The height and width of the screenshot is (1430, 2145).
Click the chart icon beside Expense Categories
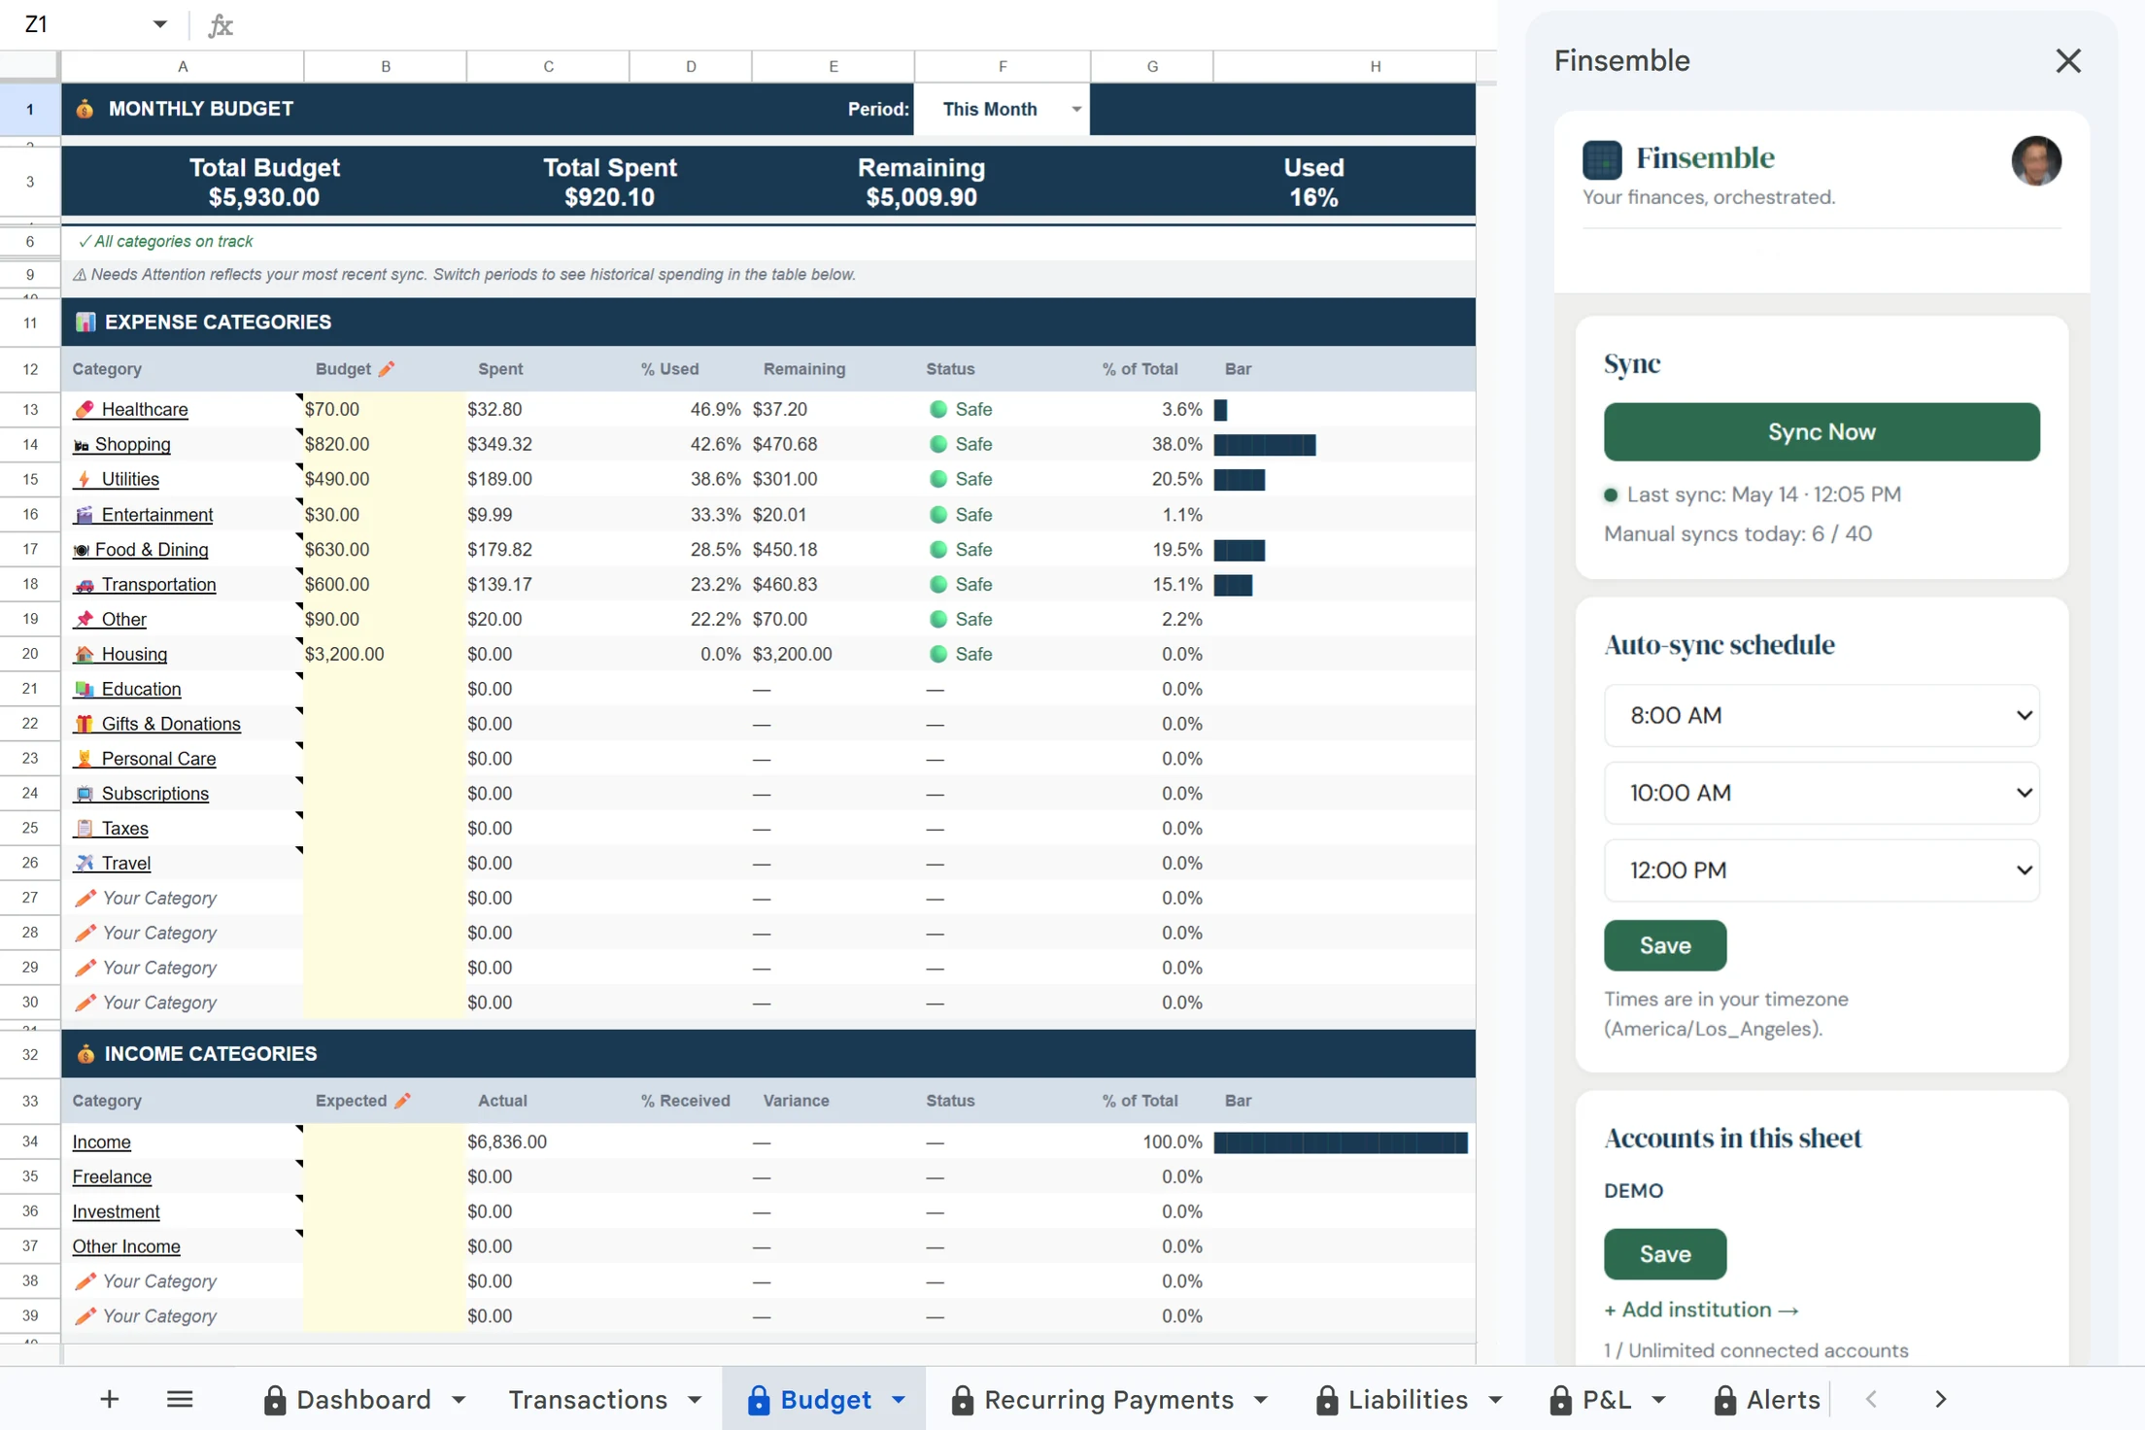[x=85, y=322]
